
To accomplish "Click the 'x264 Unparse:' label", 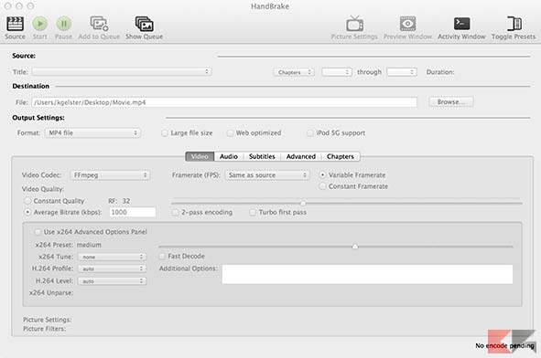I will [51, 292].
